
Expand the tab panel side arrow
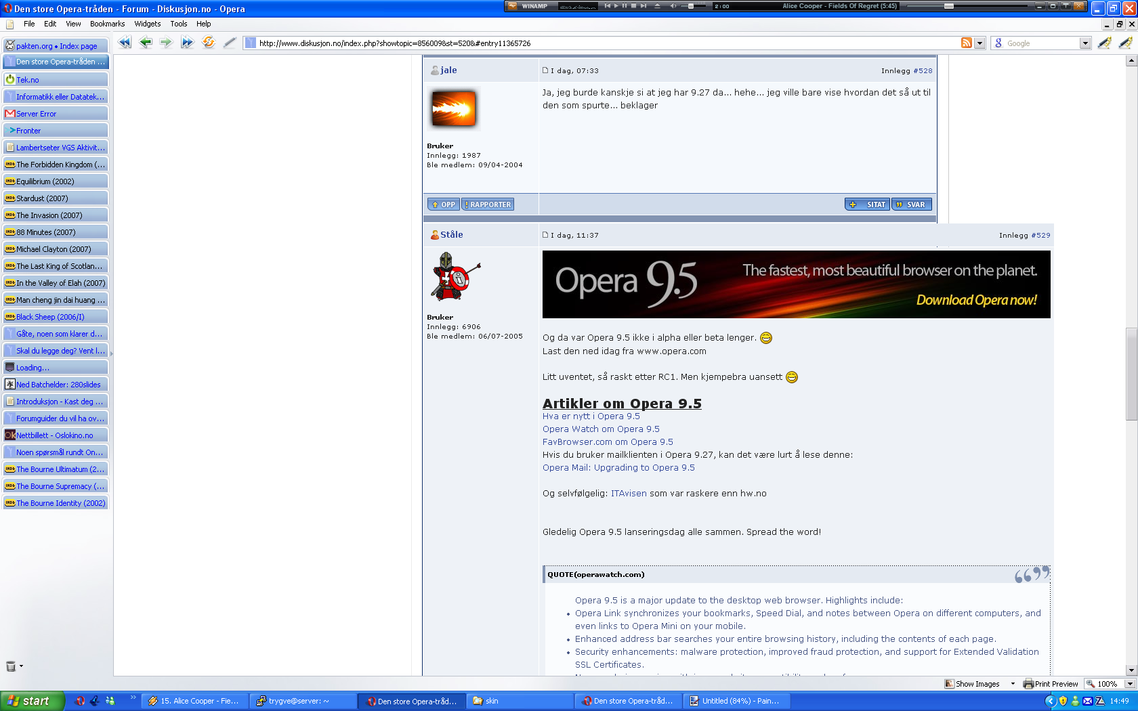tap(111, 353)
